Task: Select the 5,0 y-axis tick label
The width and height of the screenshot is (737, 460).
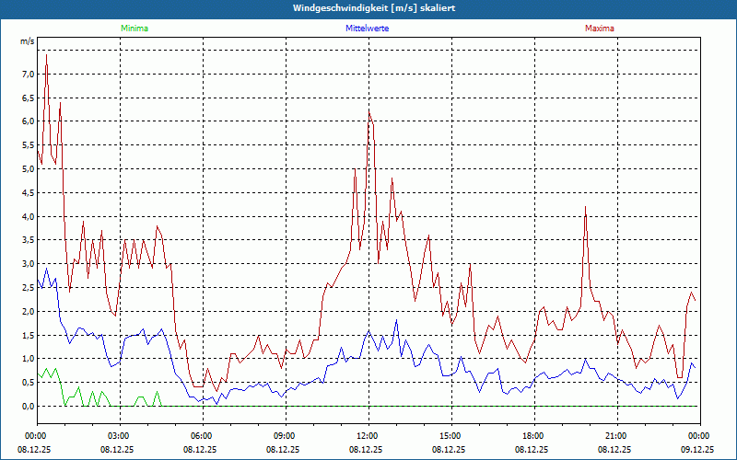Action: point(28,169)
